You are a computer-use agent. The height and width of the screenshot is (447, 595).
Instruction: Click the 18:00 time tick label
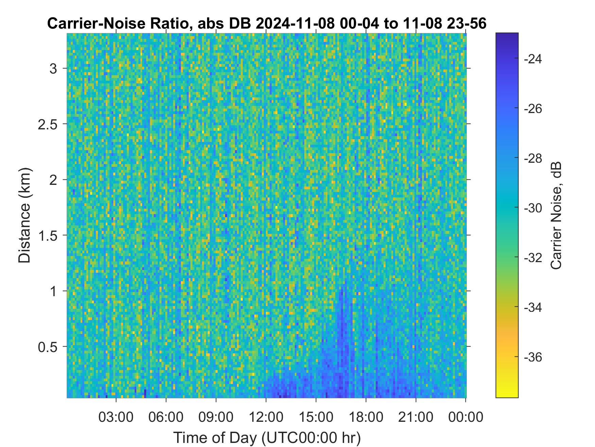click(x=366, y=417)
